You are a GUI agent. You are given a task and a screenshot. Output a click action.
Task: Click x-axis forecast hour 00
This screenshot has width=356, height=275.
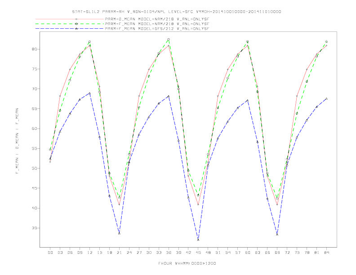click(x=50, y=253)
